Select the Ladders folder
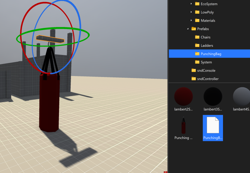Screen dimensions: 250x173 coord(206,46)
